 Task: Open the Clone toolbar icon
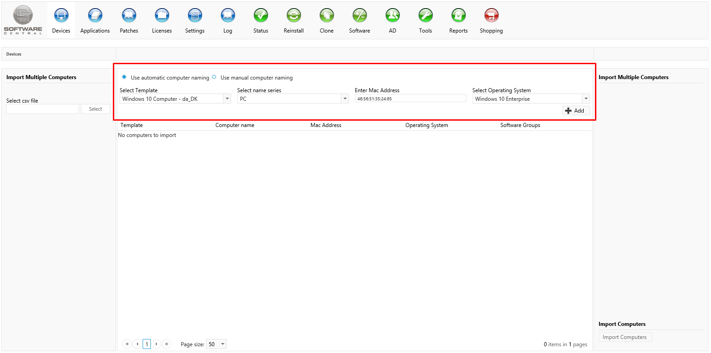pyautogui.click(x=327, y=16)
